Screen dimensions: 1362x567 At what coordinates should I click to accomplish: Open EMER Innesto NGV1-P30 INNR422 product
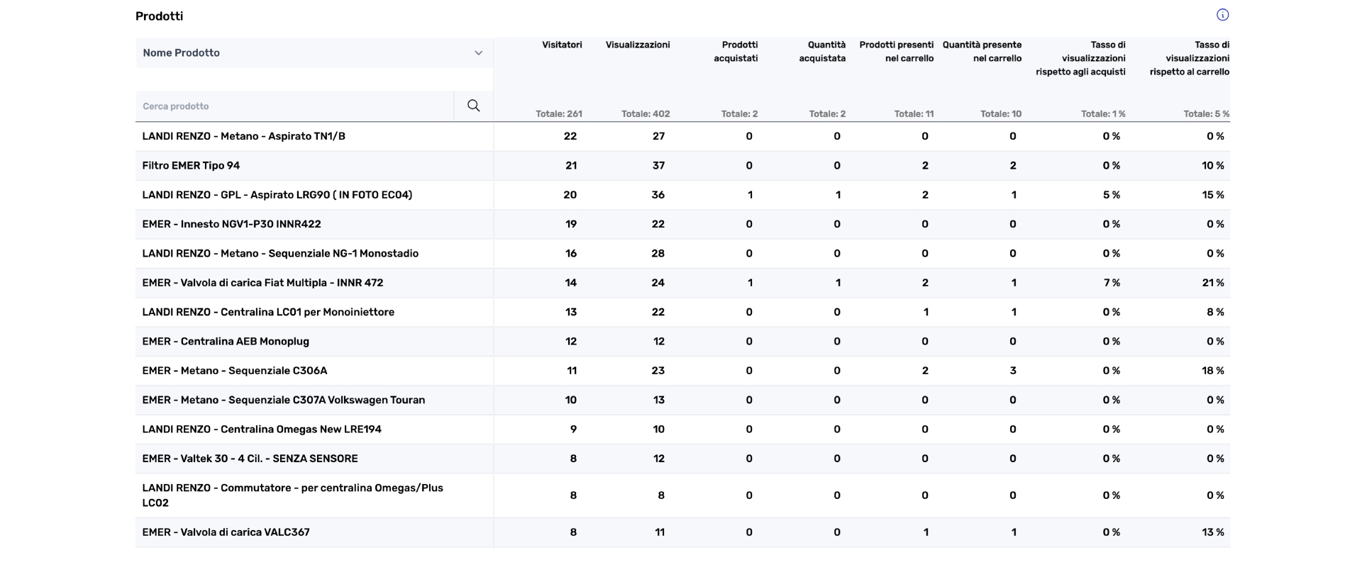point(231,224)
